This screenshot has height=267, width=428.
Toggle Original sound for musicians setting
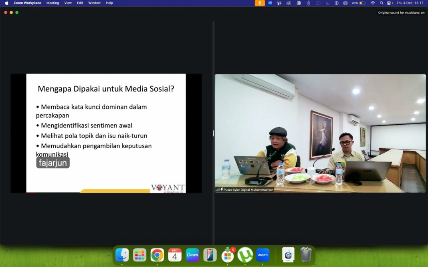[401, 13]
